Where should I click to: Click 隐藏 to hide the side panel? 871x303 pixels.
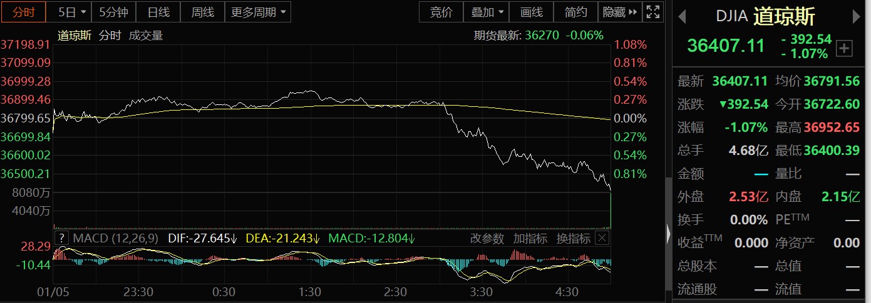pyautogui.click(x=621, y=12)
